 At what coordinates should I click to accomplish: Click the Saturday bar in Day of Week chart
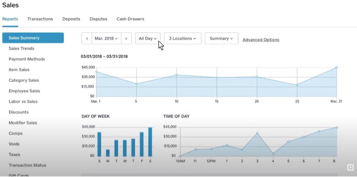click(150, 142)
